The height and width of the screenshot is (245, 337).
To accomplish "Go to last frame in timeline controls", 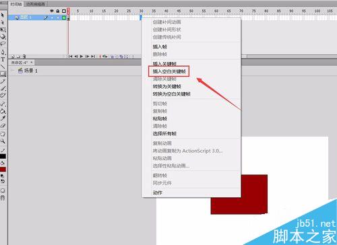I will (x=93, y=57).
